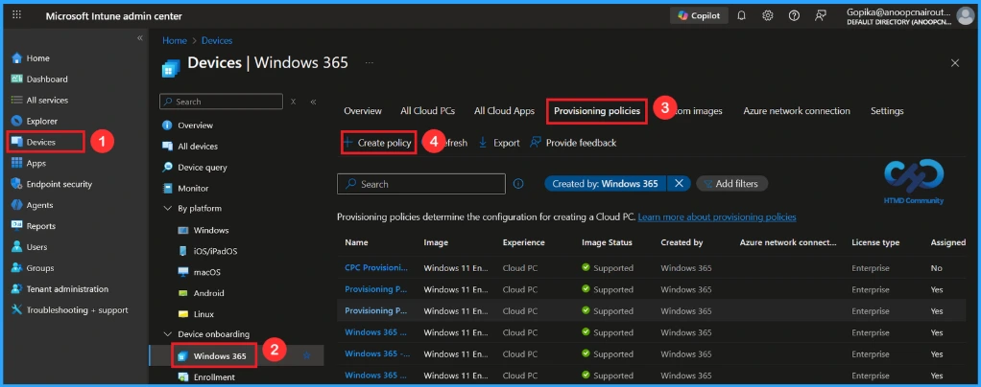Screen dimensions: 981x387
Task: Focus the policies Search field
Action: [421, 184]
